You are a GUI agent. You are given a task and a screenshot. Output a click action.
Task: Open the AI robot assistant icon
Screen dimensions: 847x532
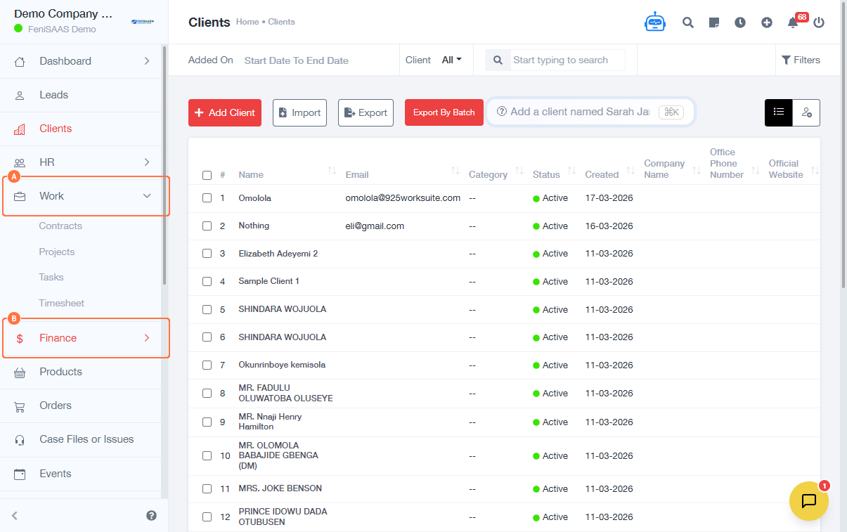pos(654,22)
